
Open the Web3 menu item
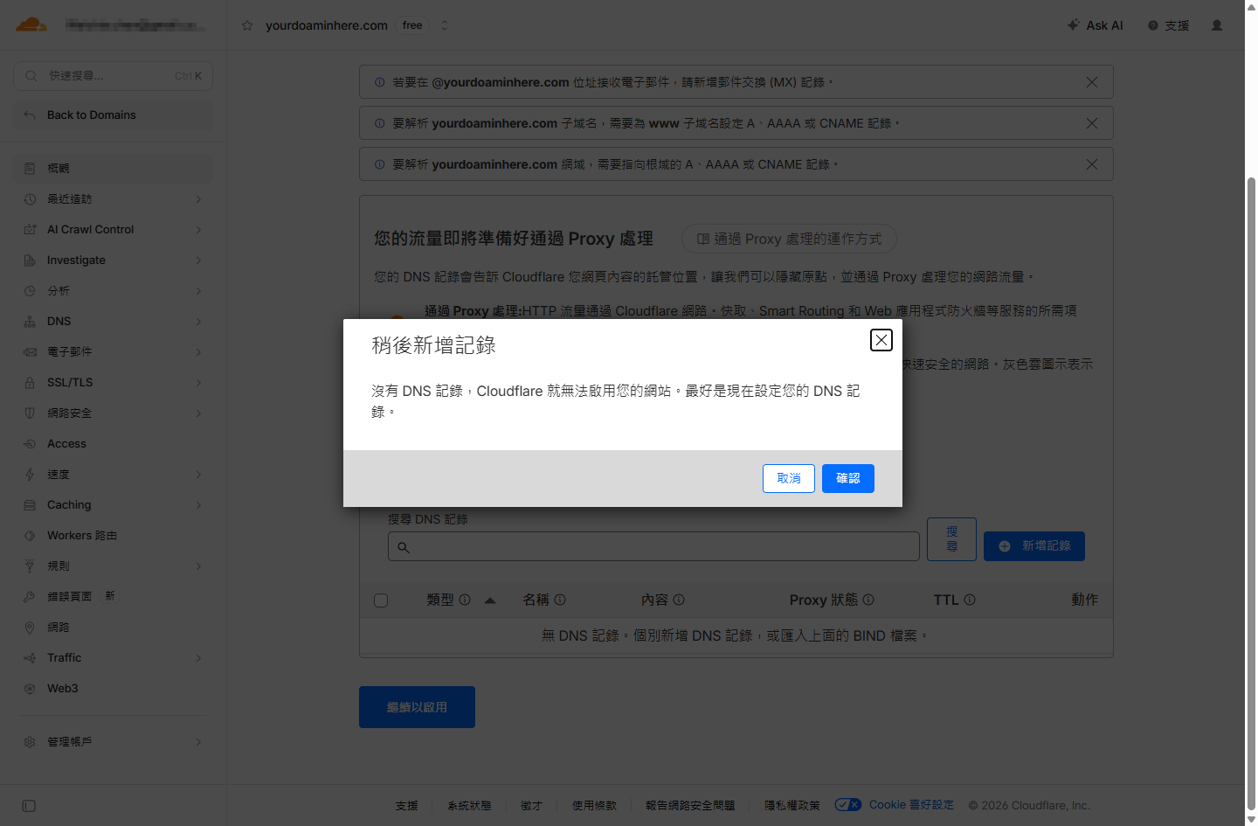tap(113, 689)
